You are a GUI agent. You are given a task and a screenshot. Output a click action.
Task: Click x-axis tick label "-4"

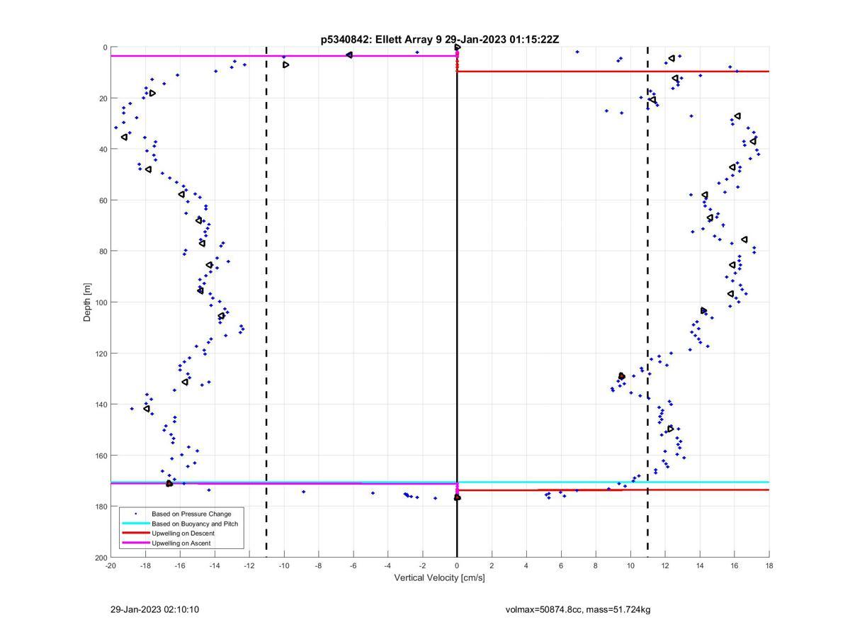point(388,565)
